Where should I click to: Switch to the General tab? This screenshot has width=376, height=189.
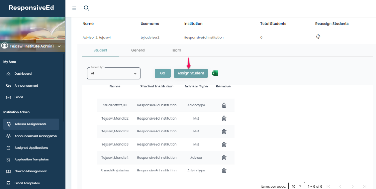(x=138, y=50)
